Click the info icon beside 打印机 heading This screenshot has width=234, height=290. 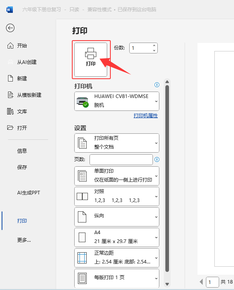[157, 85]
